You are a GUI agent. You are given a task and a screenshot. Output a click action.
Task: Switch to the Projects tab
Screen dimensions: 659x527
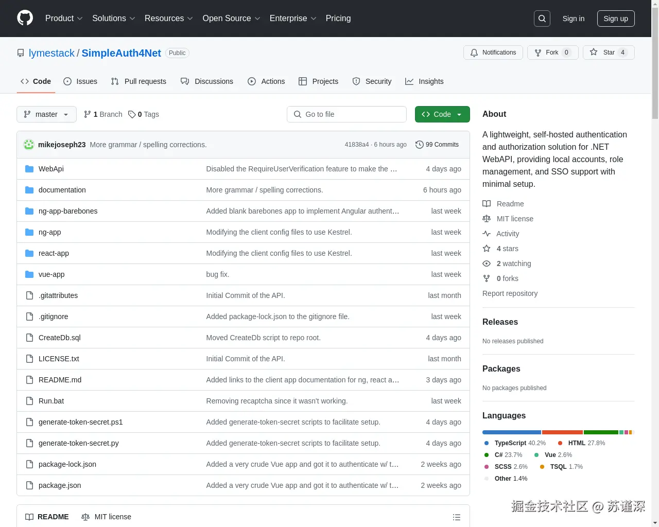[319, 81]
